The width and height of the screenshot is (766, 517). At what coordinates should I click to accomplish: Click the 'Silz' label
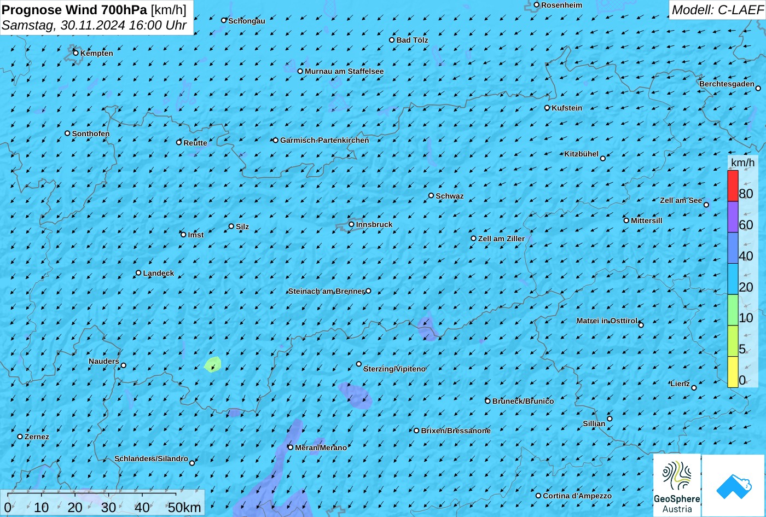point(242,227)
